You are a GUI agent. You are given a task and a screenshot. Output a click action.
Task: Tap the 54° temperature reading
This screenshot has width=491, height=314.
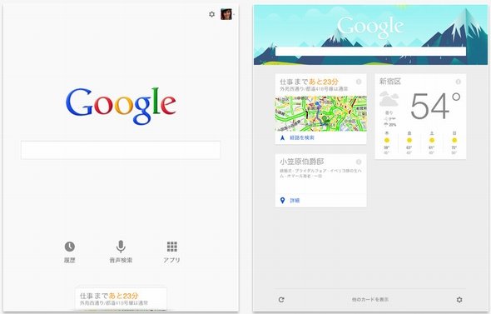pyautogui.click(x=435, y=106)
